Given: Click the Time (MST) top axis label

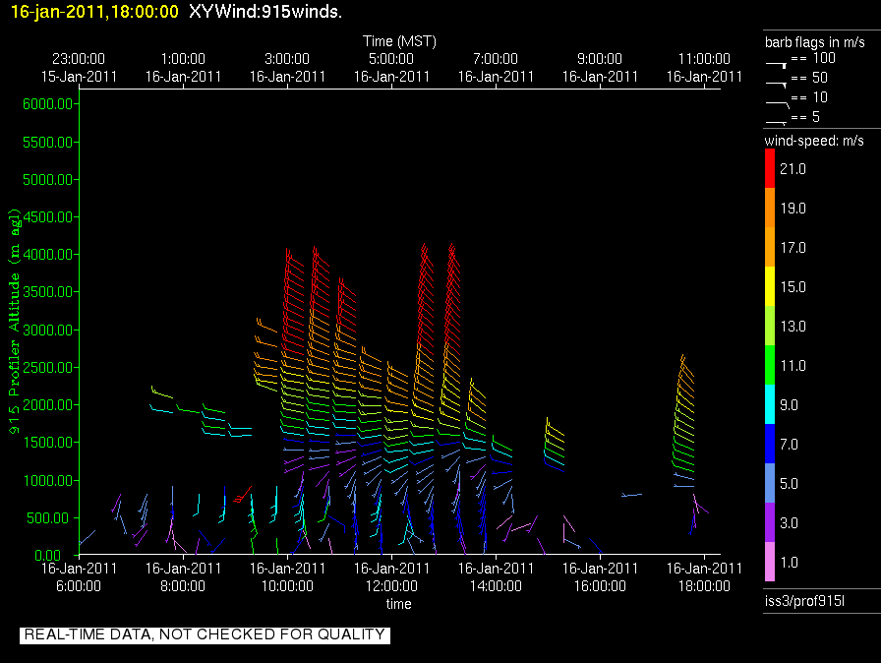Looking at the screenshot, I should click(x=399, y=41).
